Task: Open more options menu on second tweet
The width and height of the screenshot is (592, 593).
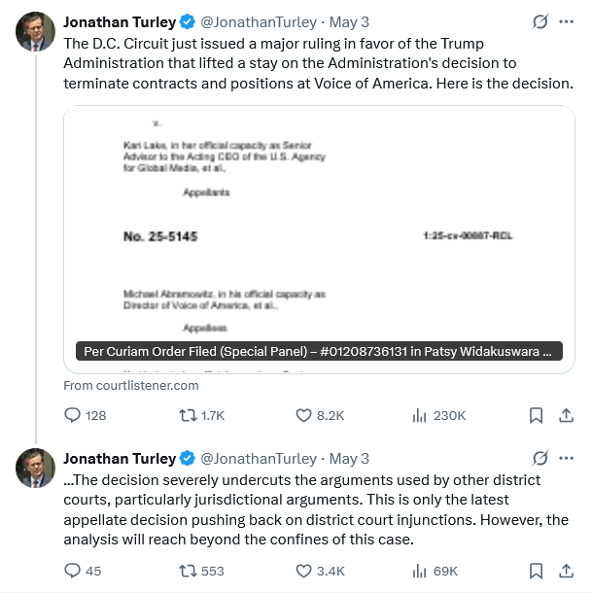Action: point(567,459)
